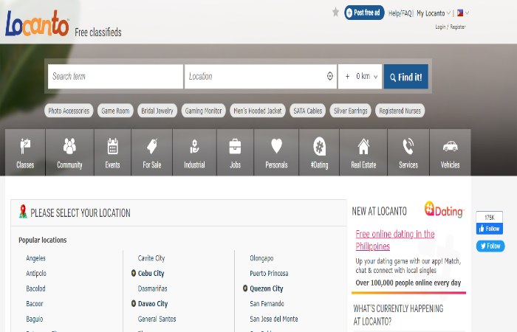The image size is (517, 332).
Task: Choose Angeles location
Action: [36, 258]
